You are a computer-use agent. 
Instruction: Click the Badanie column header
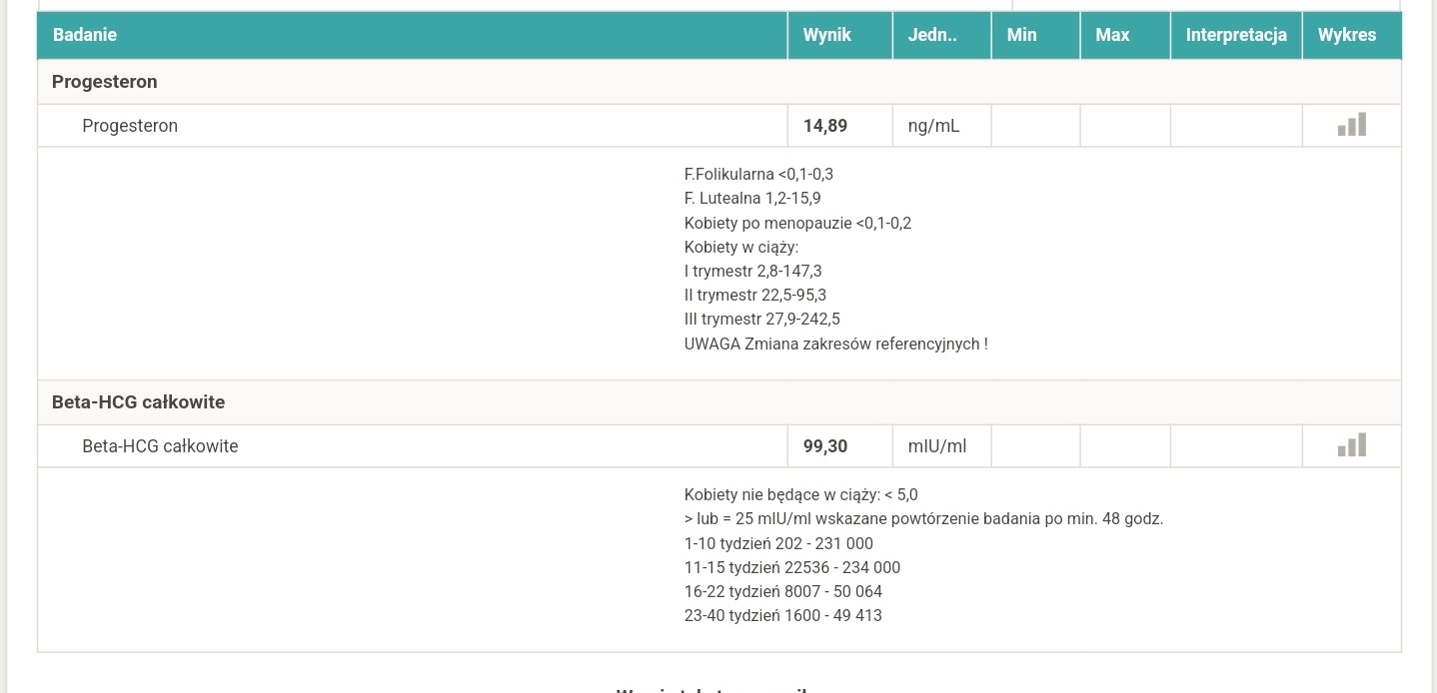[85, 35]
